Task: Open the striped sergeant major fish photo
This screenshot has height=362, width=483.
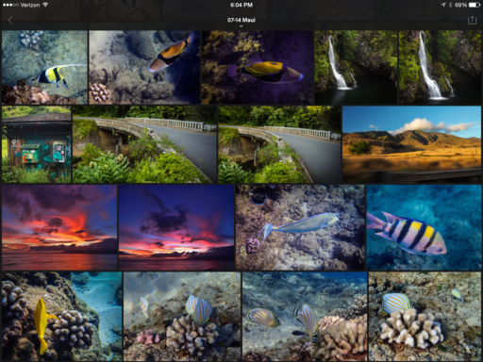Action: 424,227
